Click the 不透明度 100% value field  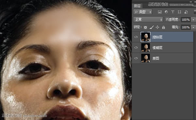186,20
